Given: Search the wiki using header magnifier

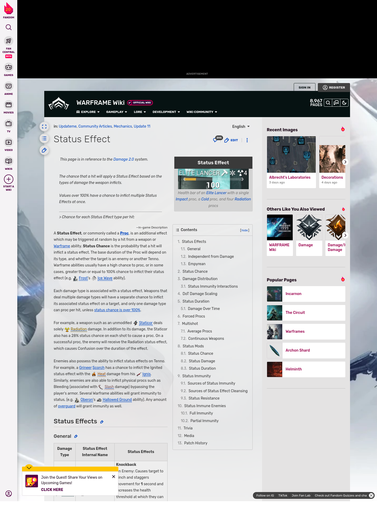Looking at the screenshot, I should click(328, 103).
